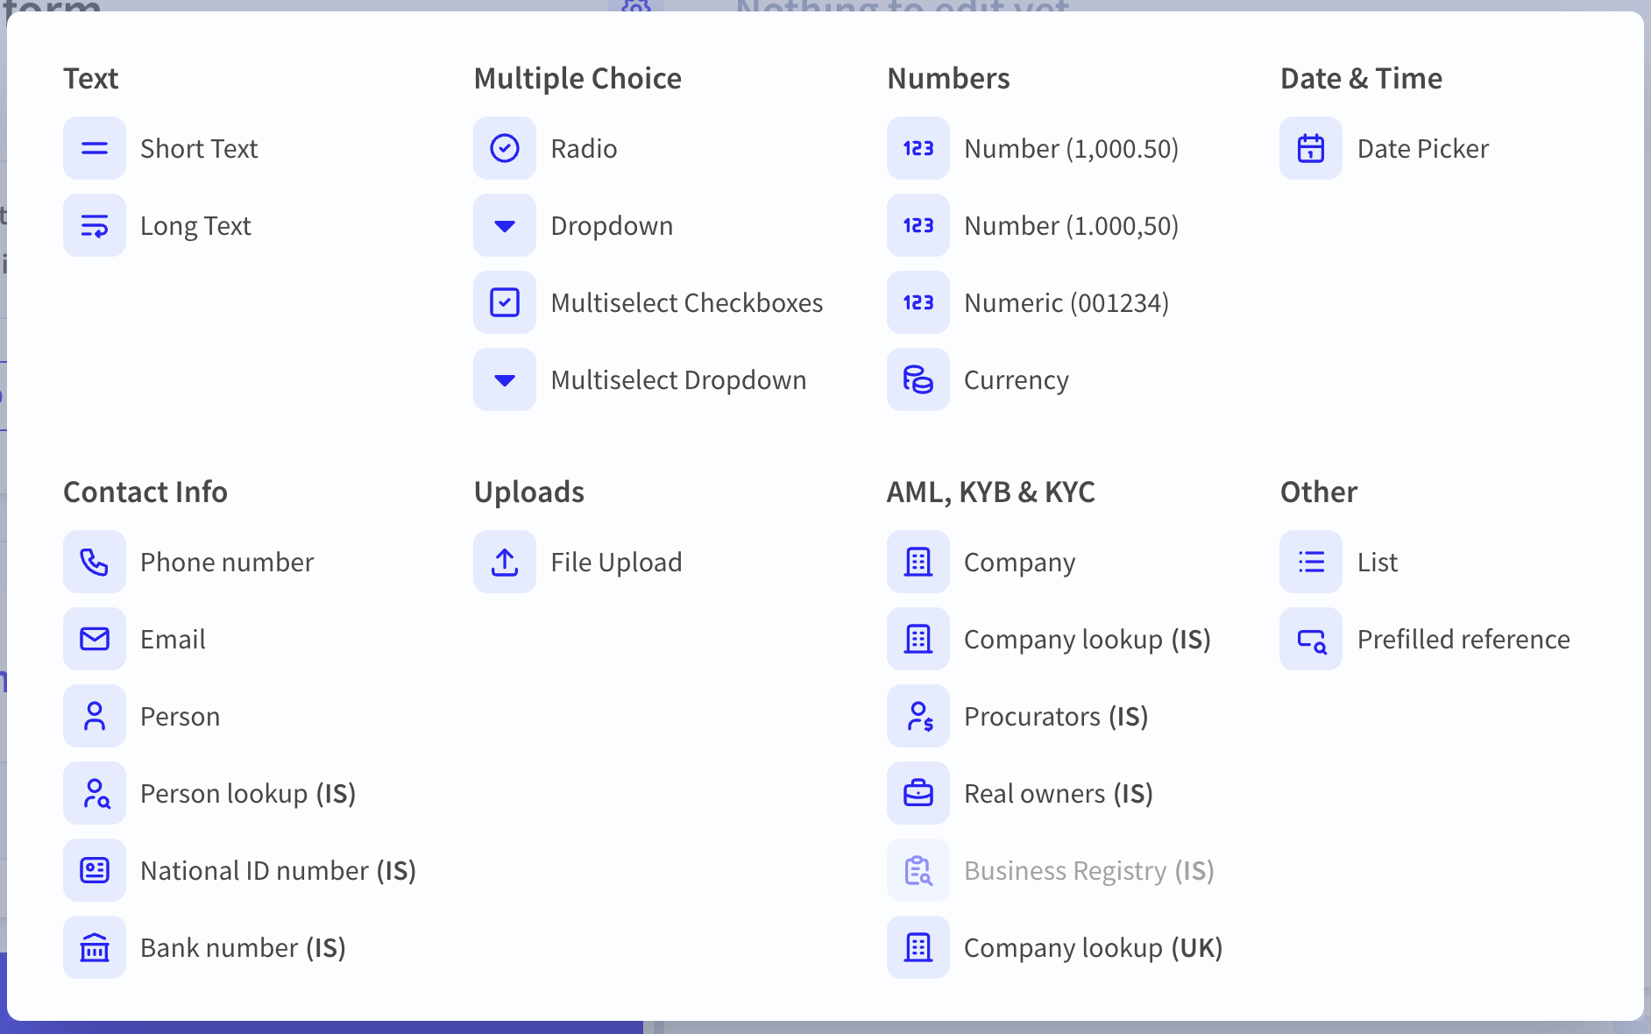Choose the Email label
The width and height of the screenshot is (1651, 1034).
[173, 640]
